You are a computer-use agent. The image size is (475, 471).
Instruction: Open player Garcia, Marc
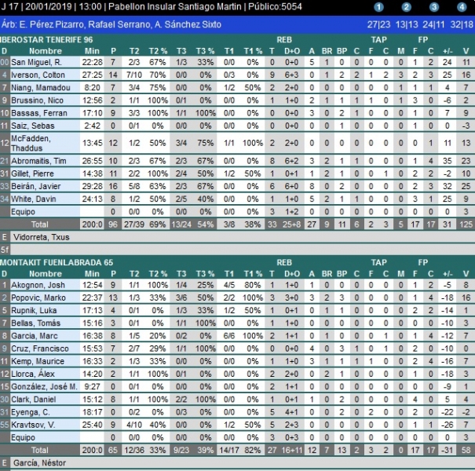(35, 336)
